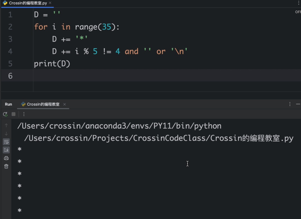The height and width of the screenshot is (219, 301).
Task: Toggle the OFF reader mode indicator
Action: pos(298,12)
